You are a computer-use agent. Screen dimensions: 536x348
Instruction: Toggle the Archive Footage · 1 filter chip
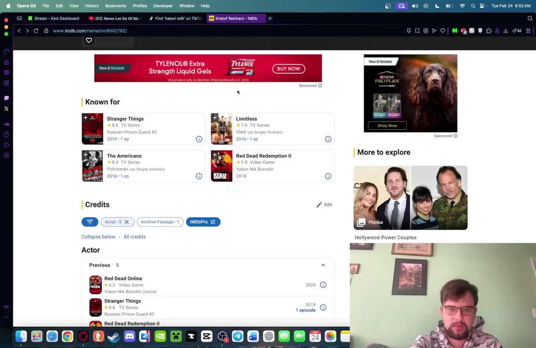(160, 222)
